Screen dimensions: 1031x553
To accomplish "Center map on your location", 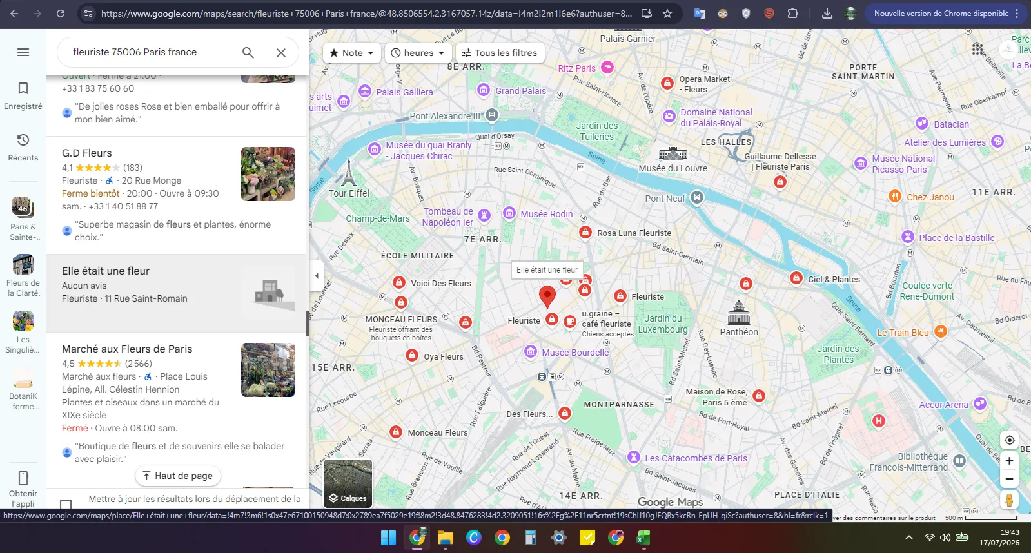I will (1010, 440).
